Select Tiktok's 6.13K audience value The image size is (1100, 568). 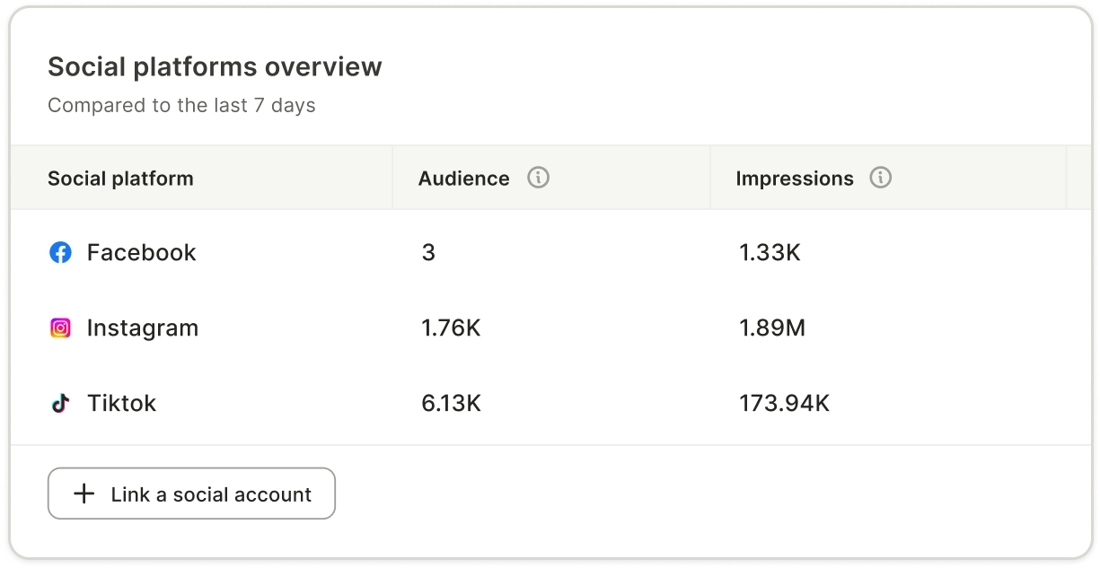tap(451, 404)
